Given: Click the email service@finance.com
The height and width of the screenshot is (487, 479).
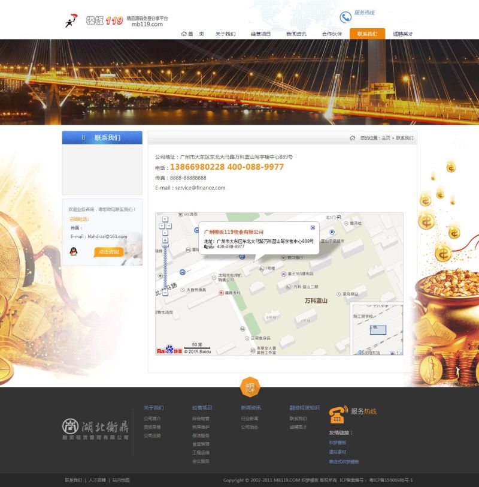Looking at the screenshot, I should point(200,188).
